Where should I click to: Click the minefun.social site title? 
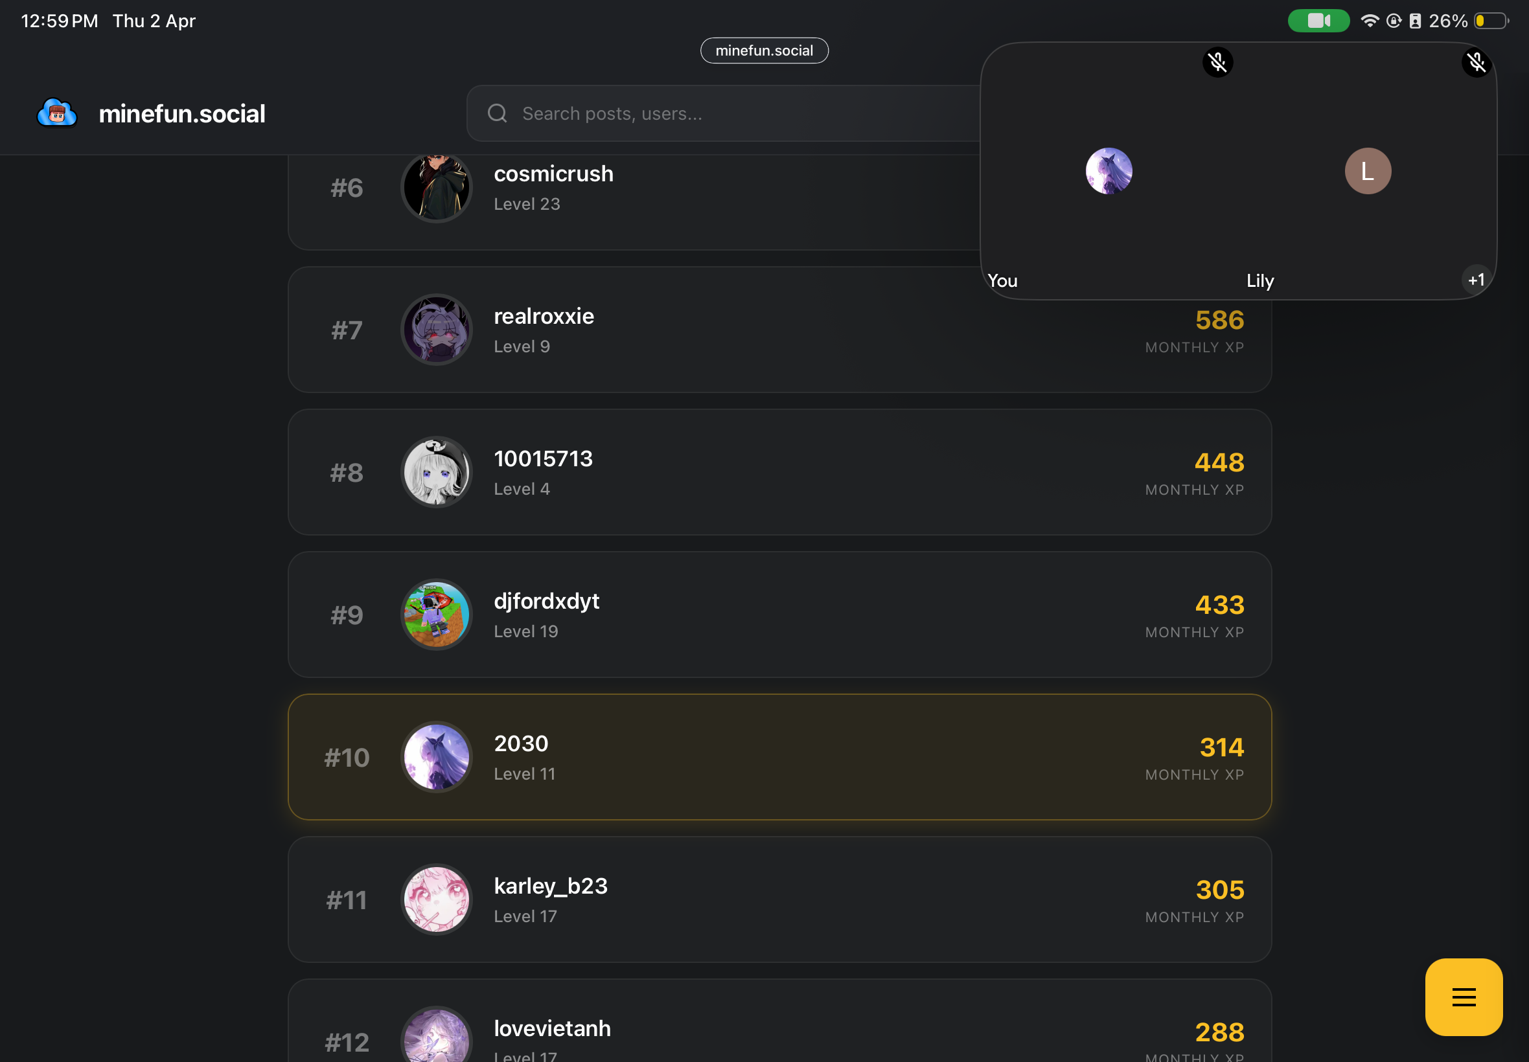tap(181, 114)
